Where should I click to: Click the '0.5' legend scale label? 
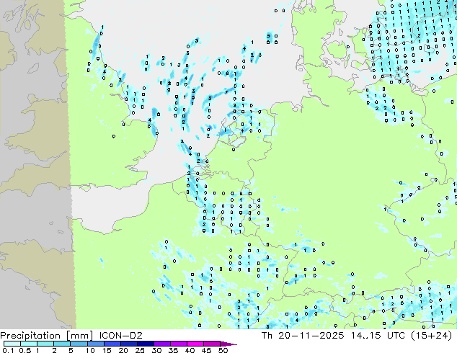(25, 350)
